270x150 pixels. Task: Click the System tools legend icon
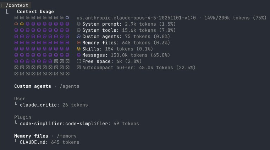79,31
